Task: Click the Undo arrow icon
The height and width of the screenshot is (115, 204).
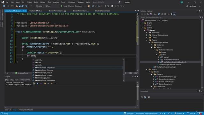Action: tap(26, 6)
